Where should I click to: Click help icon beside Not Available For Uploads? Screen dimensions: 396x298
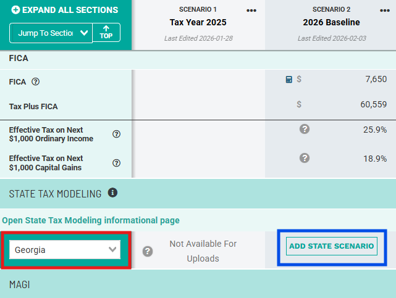(x=148, y=251)
